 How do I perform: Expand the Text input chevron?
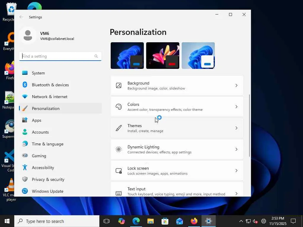[236, 193]
